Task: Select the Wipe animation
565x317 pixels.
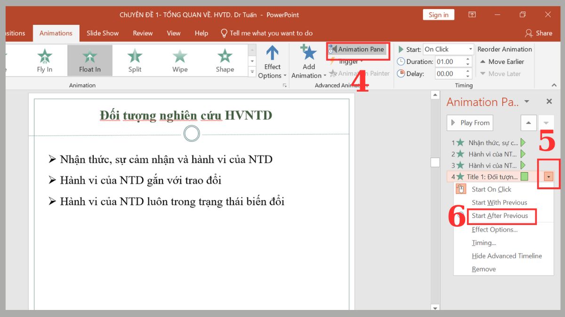Action: coord(179,60)
